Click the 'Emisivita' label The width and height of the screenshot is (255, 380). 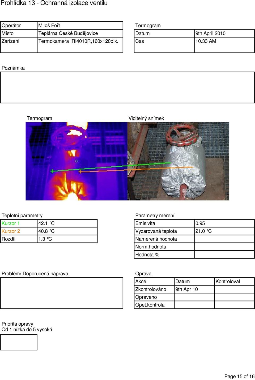coord(145,223)
